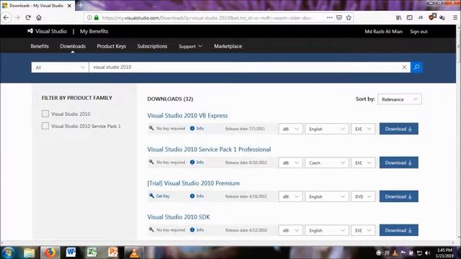Open the All category dropdown beside search
Screen dimensions: 461x259
60,67
